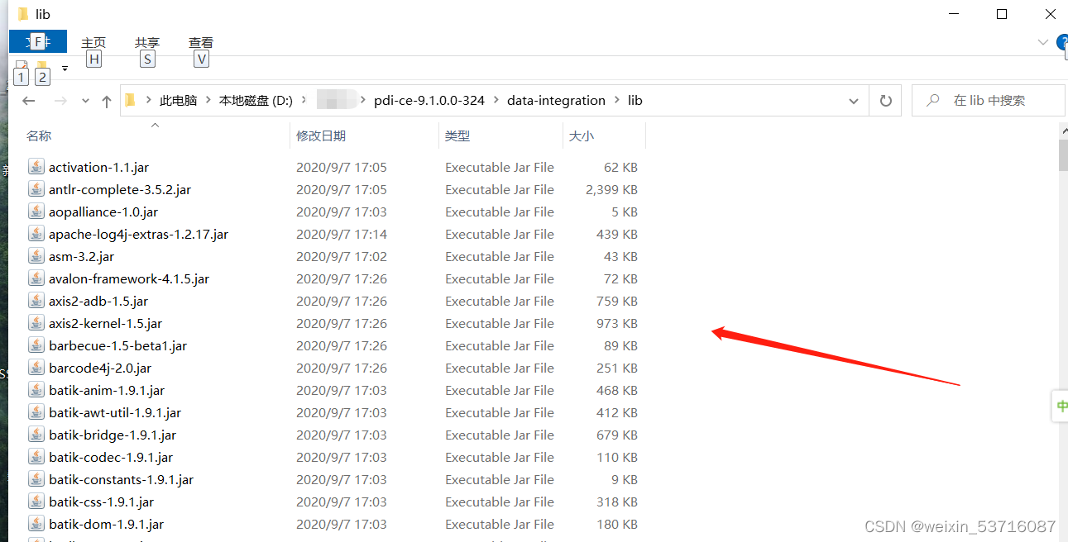Open the address bar history dropdown

click(854, 100)
